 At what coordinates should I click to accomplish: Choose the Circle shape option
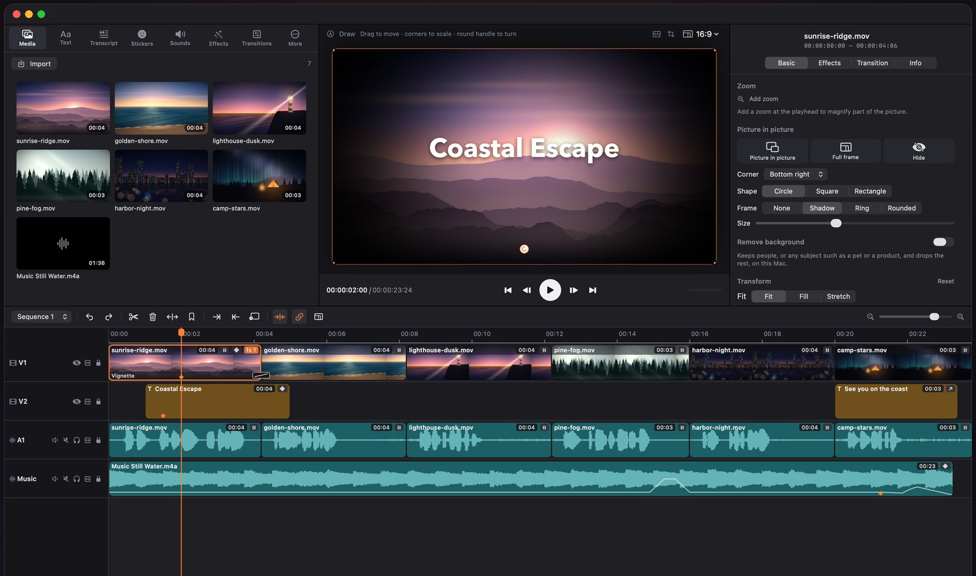[783, 191]
